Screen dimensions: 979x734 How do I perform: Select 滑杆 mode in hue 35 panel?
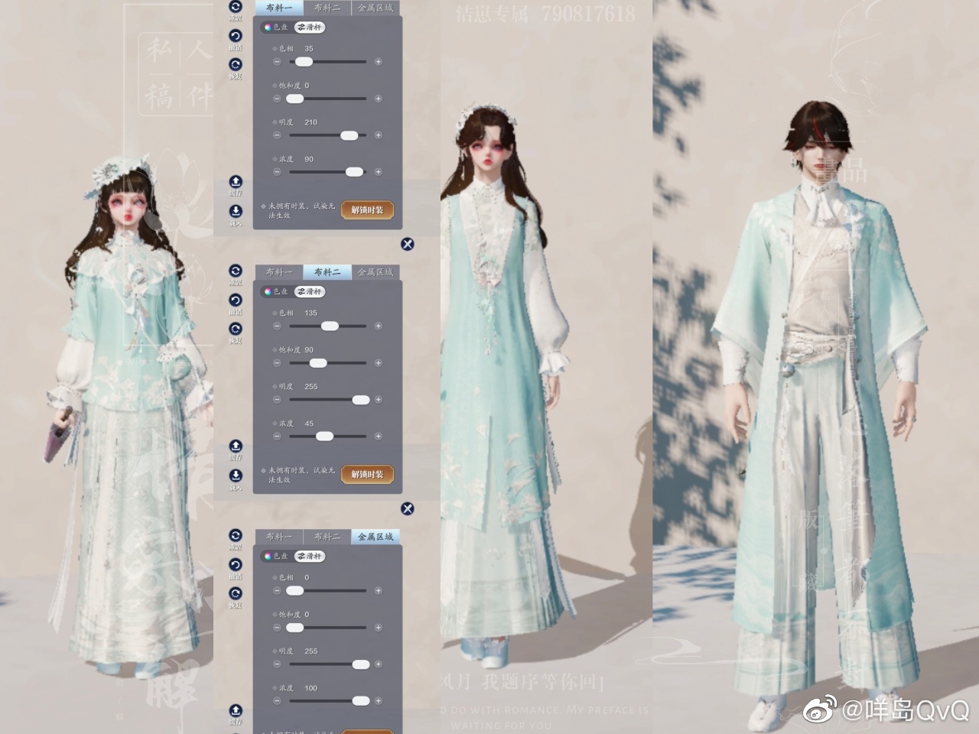(310, 28)
